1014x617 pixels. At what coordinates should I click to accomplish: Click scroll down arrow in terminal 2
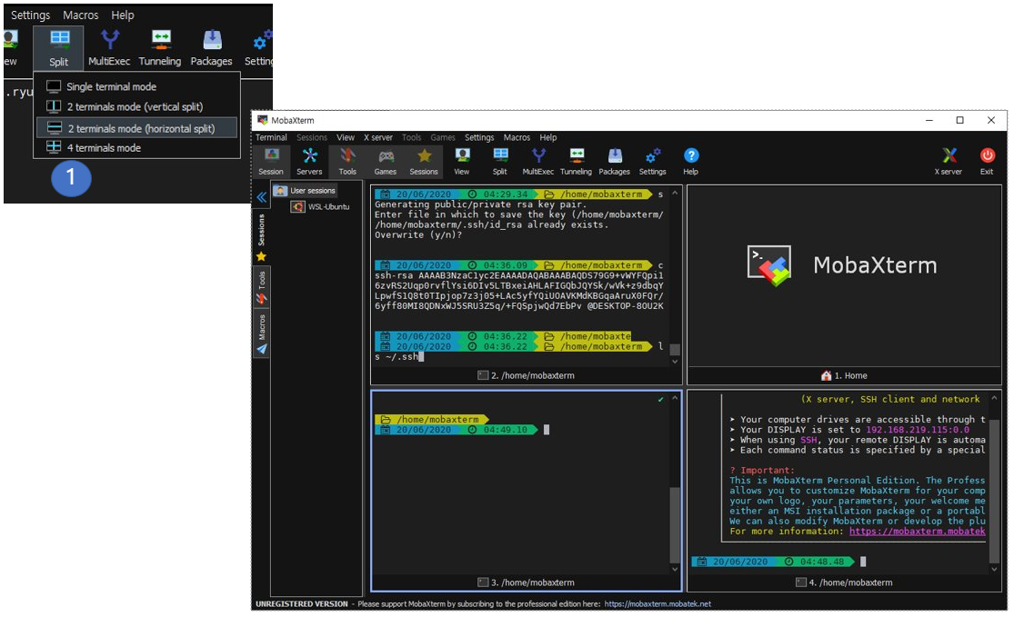(675, 362)
